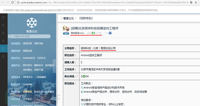The image size is (200, 106).
Task: Open the CrackMe board
Action: [28, 84]
